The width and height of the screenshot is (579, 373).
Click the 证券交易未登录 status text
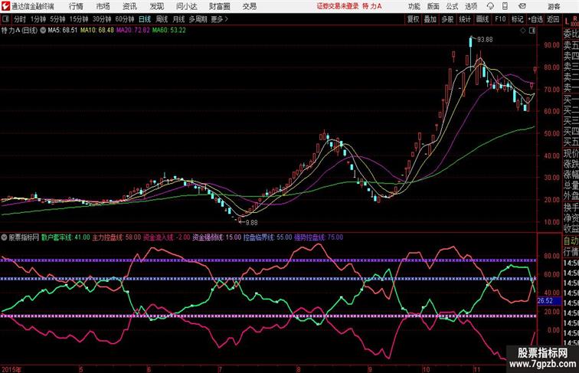(x=338, y=6)
